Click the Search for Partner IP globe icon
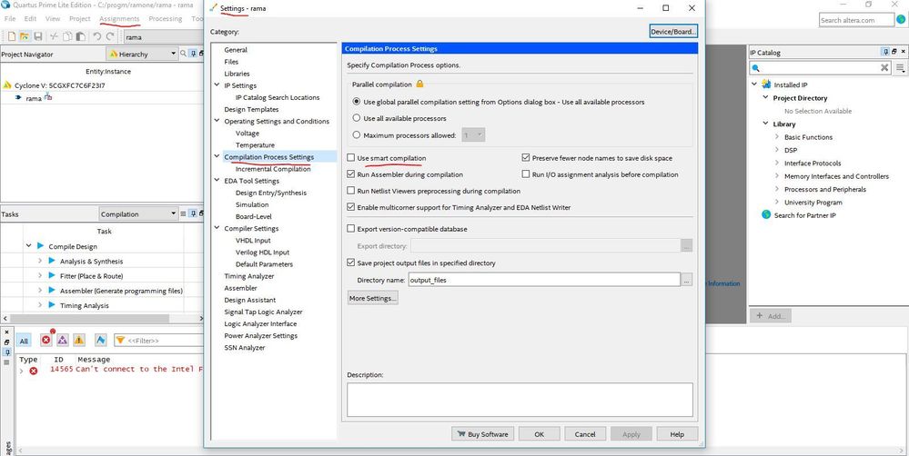 (766, 214)
